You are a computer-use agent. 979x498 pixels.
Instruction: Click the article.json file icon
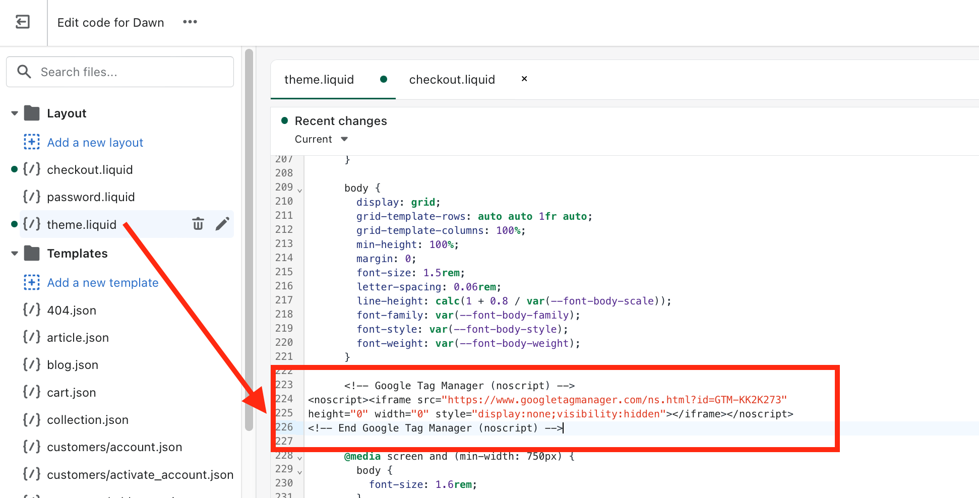(32, 337)
